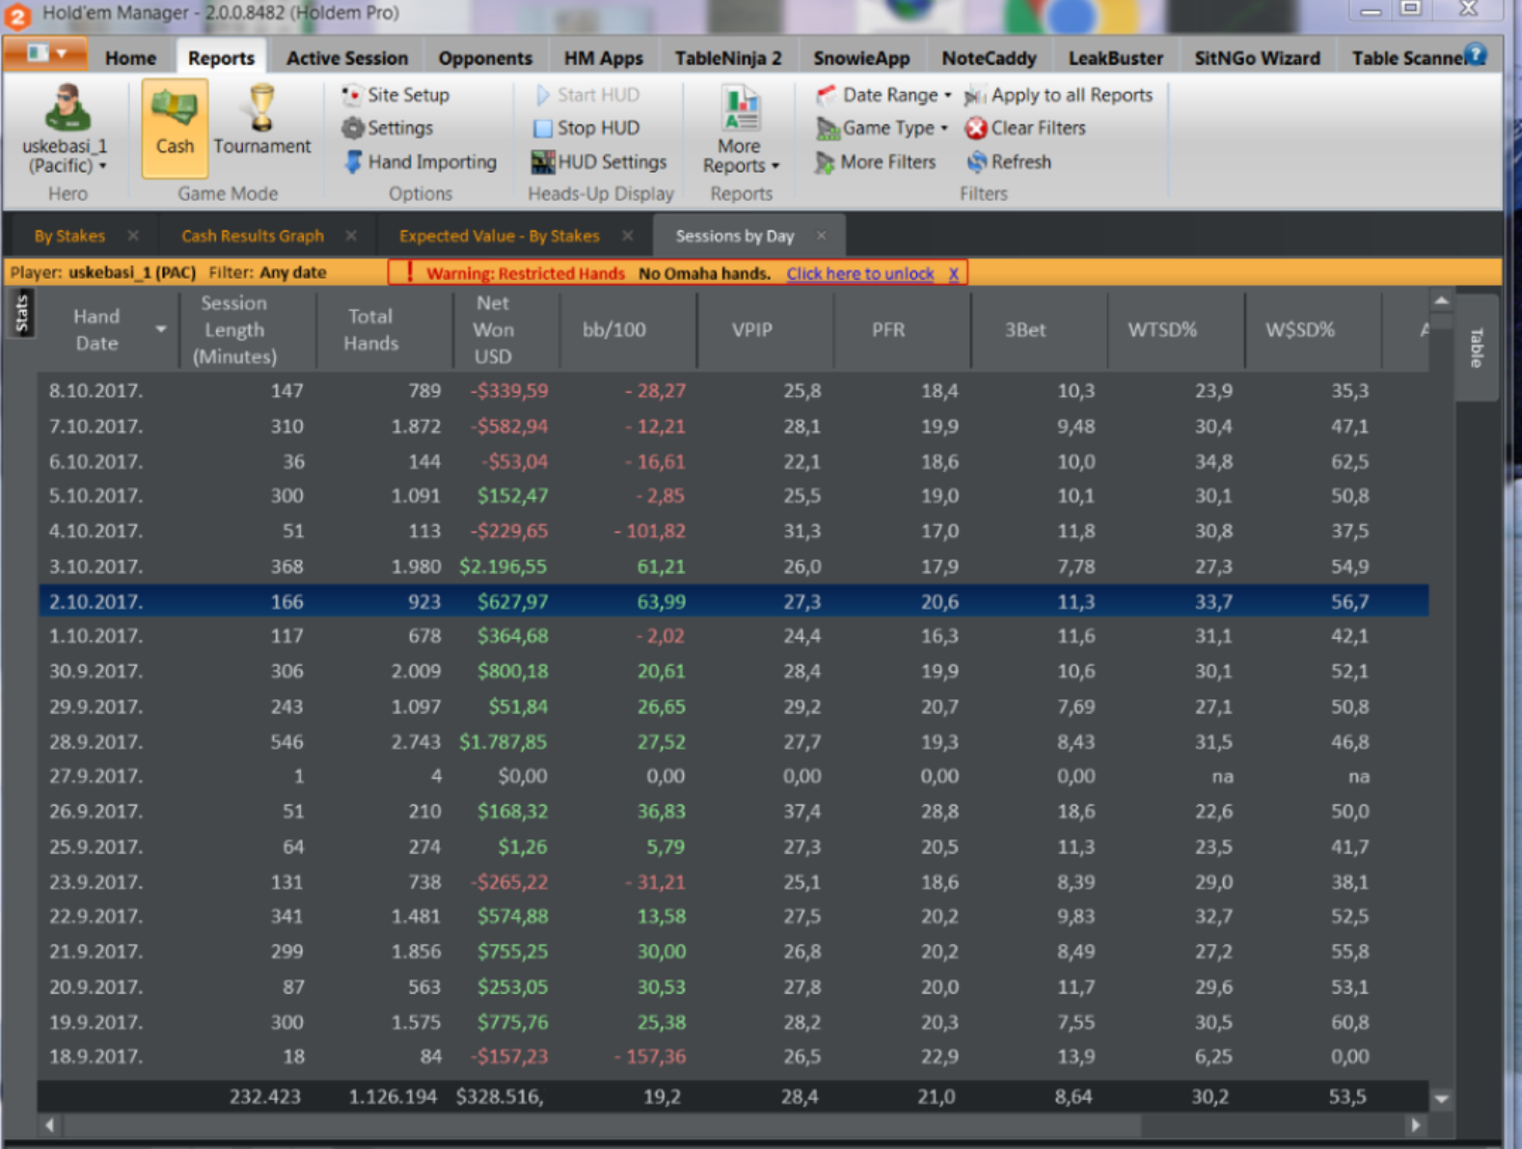Click the vertical scrollbar down arrow
This screenshot has height=1149, width=1522.
(x=1441, y=1098)
